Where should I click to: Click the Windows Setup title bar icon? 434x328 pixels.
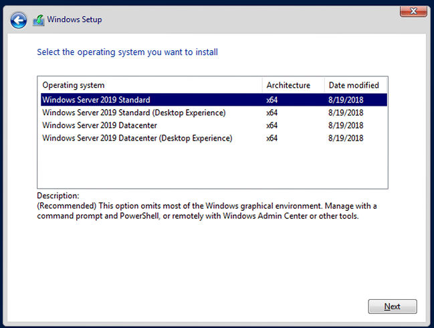[x=39, y=20]
